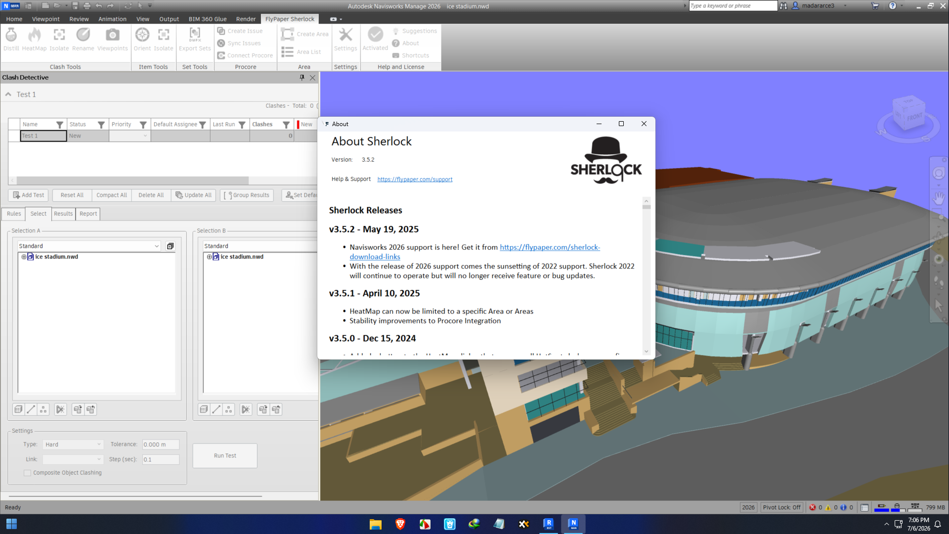The width and height of the screenshot is (949, 534).
Task: Click the ViewCube Front face
Action: pyautogui.click(x=914, y=117)
